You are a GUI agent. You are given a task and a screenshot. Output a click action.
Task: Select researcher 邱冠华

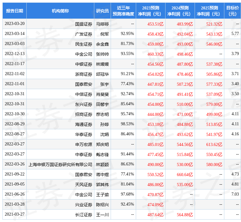pyautogui.click(x=102, y=74)
